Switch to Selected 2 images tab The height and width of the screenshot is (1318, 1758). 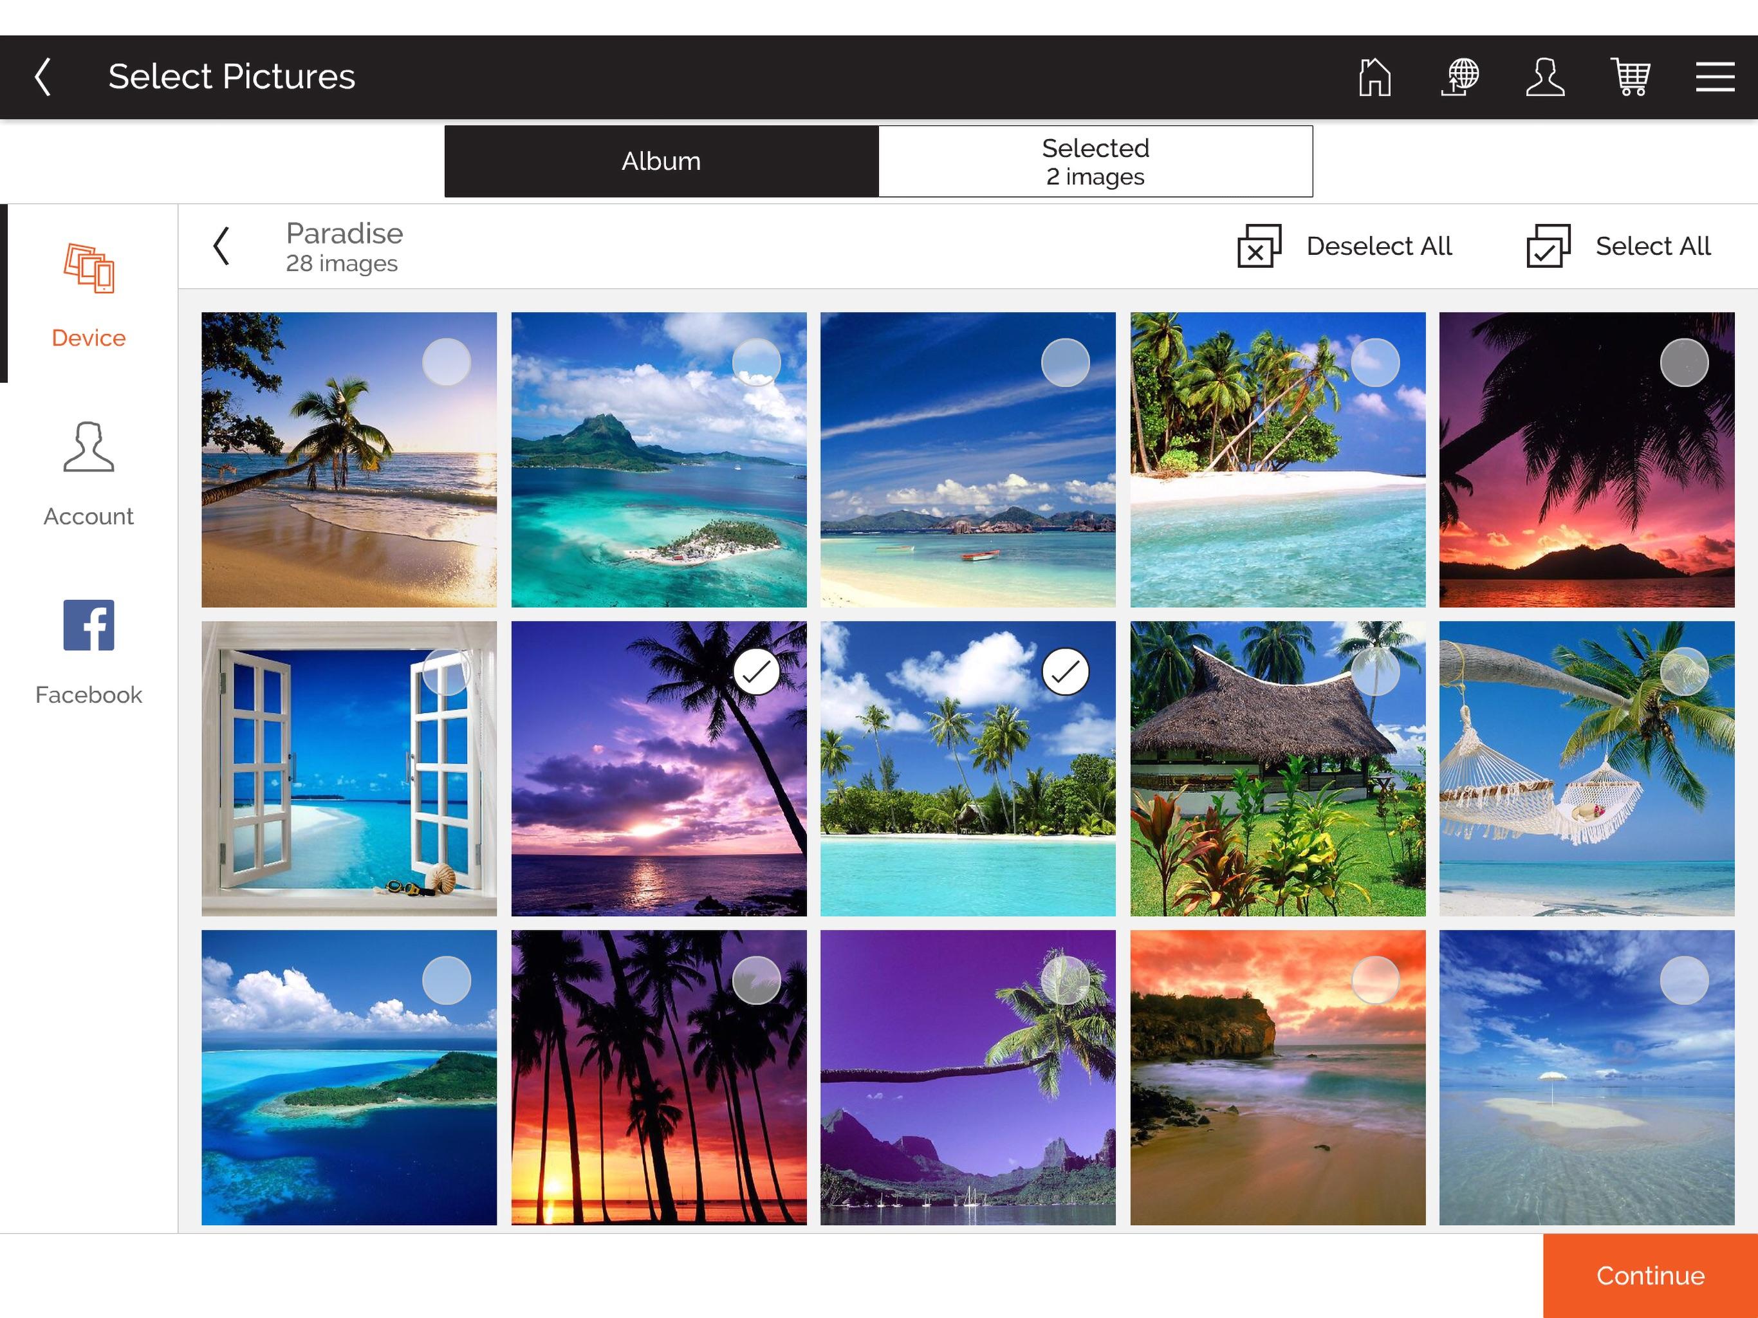point(1095,162)
